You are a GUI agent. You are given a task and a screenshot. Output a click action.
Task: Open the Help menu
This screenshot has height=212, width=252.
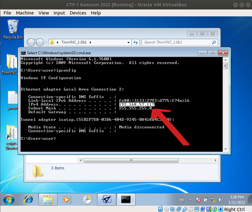pyautogui.click(x=96, y=13)
